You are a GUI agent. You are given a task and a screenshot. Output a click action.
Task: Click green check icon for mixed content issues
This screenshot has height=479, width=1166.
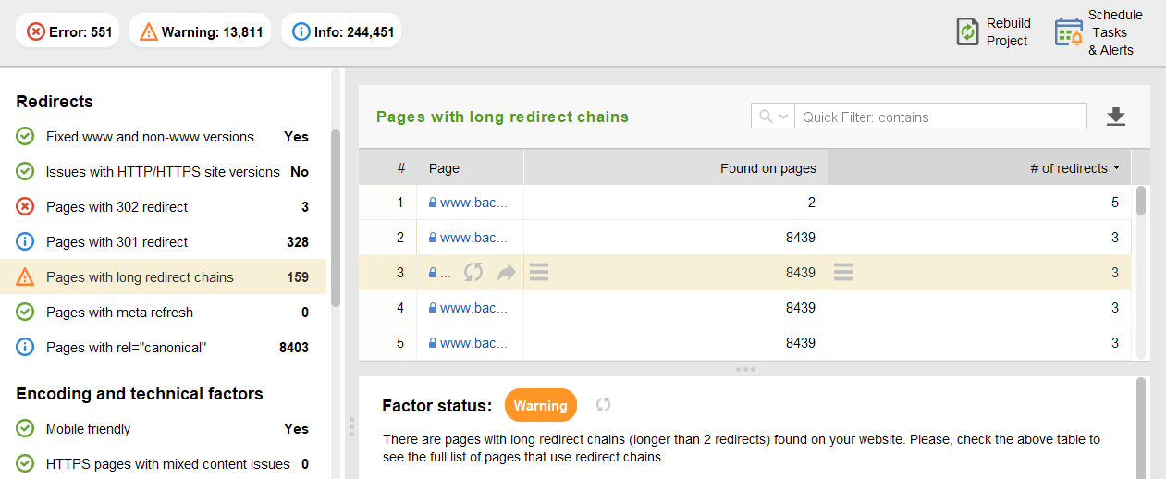click(26, 464)
